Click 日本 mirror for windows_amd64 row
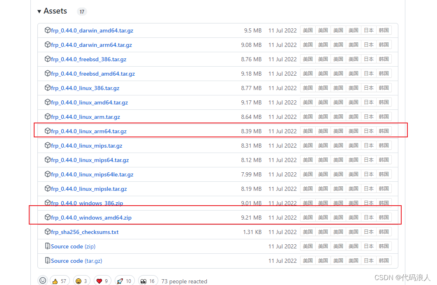This screenshot has width=437, height=285. [368, 218]
